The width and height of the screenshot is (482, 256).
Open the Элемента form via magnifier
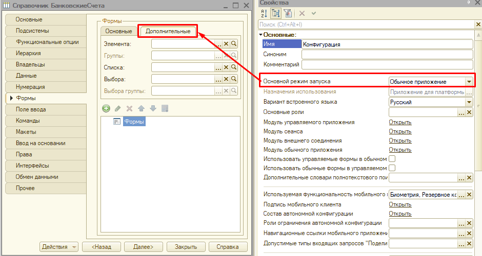click(234, 44)
